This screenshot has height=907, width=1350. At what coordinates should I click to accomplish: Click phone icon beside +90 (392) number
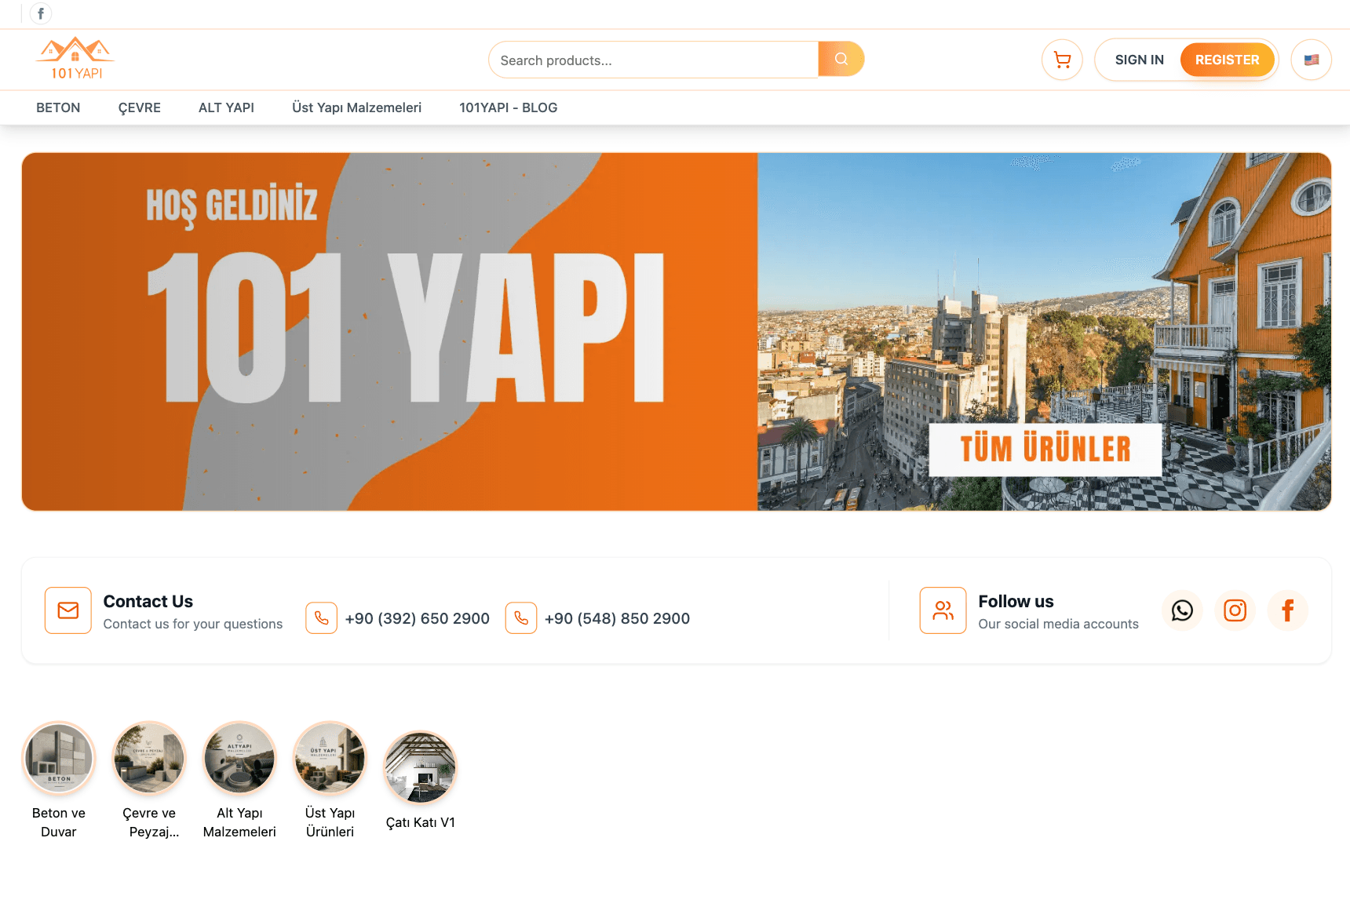[x=321, y=618]
